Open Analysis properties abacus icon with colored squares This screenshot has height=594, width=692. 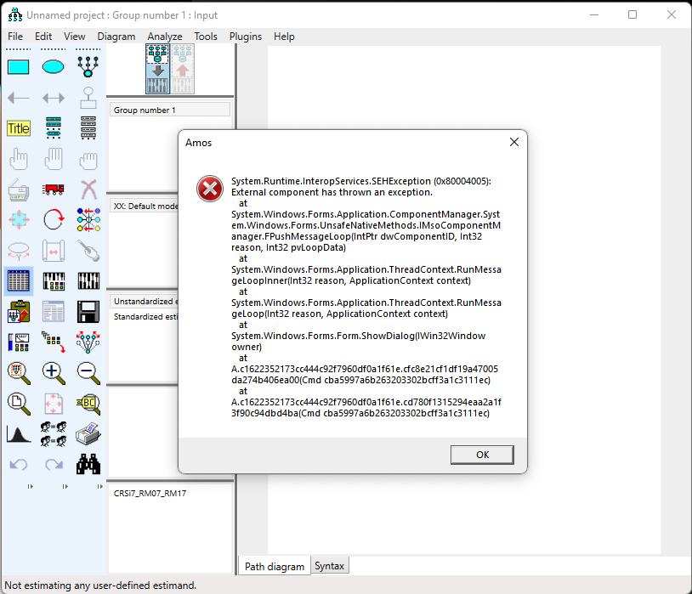point(18,280)
